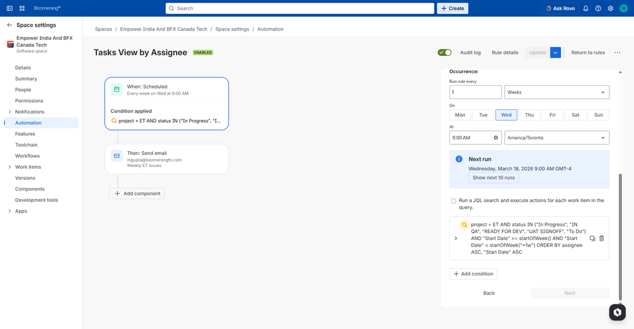Select Sun as run day
The image size is (634, 329).
[598, 115]
